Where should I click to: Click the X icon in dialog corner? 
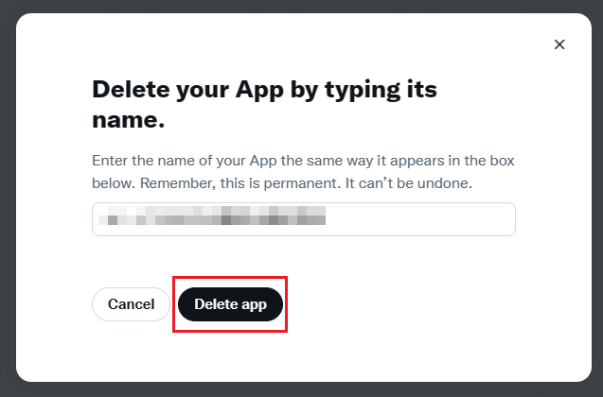coord(559,44)
